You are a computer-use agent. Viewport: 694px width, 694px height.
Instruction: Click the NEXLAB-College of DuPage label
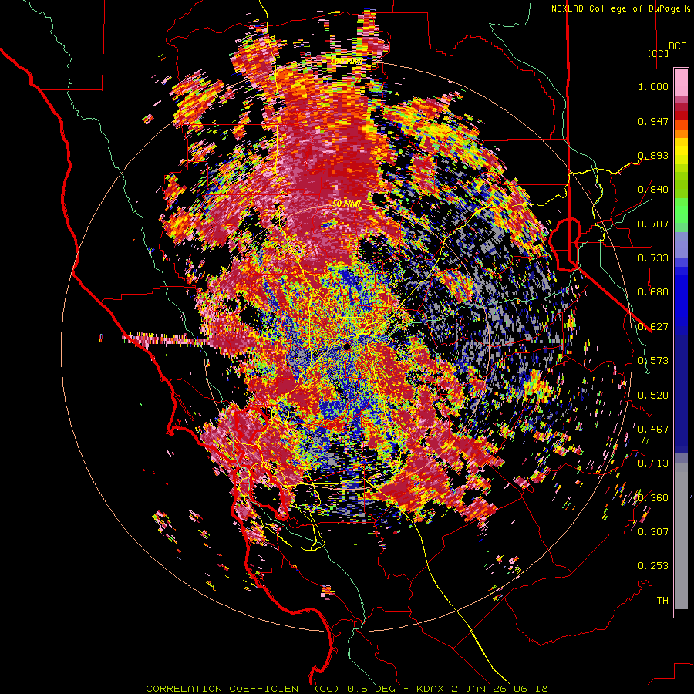coord(617,8)
